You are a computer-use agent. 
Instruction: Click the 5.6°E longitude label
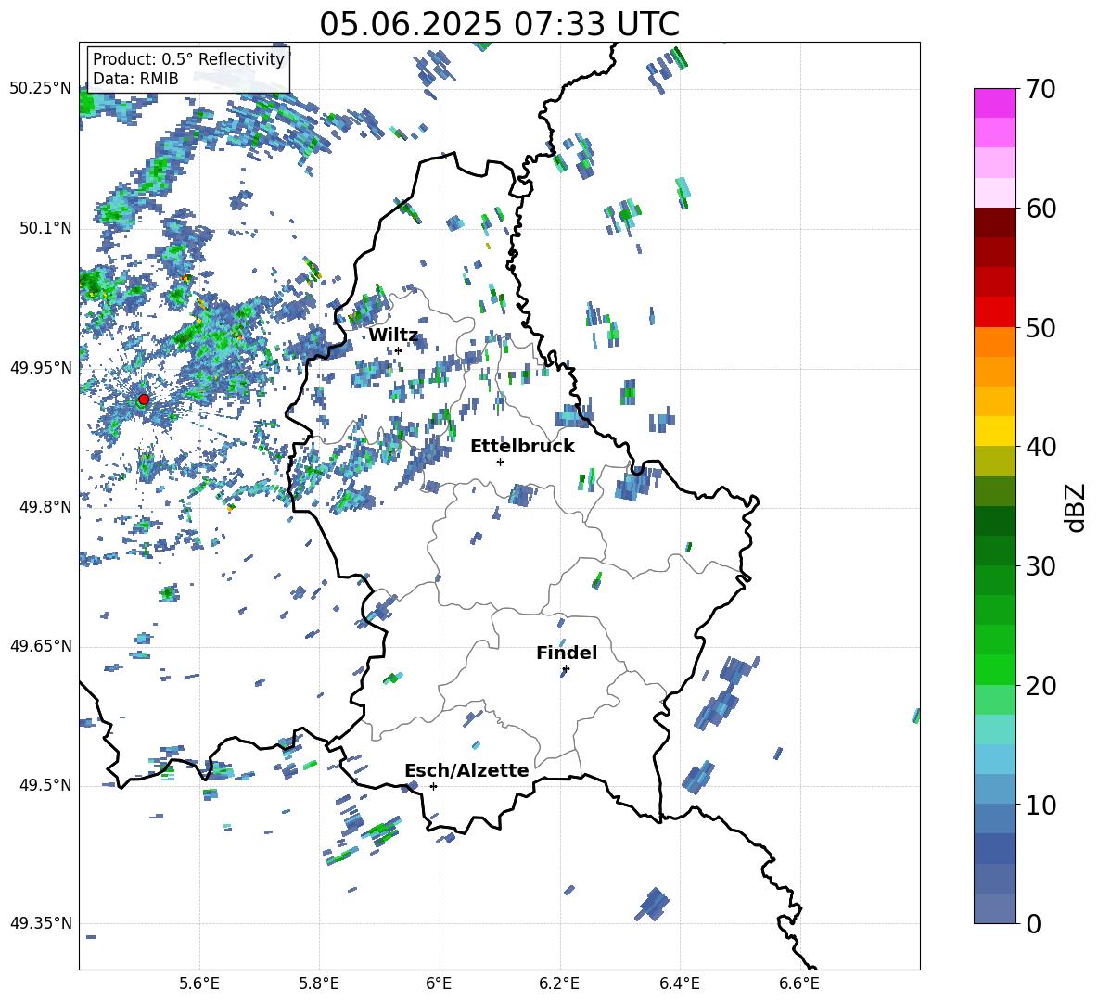(199, 983)
